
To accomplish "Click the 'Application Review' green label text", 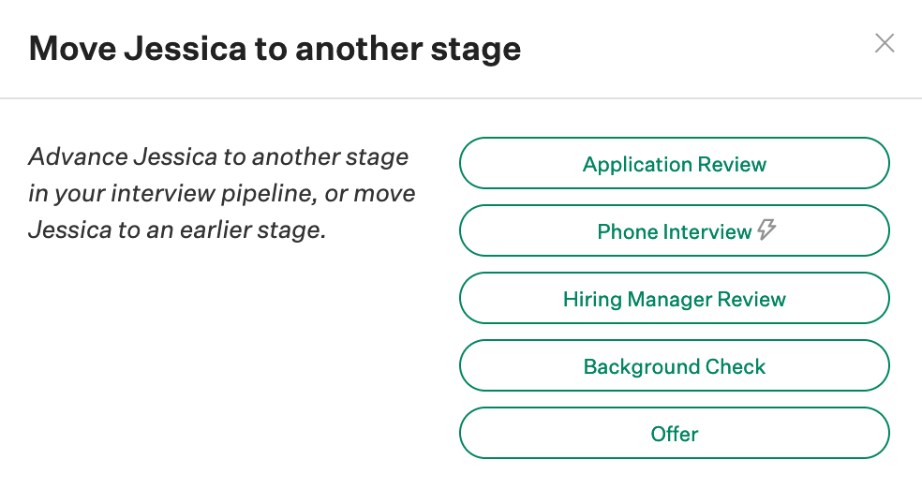I will (675, 165).
